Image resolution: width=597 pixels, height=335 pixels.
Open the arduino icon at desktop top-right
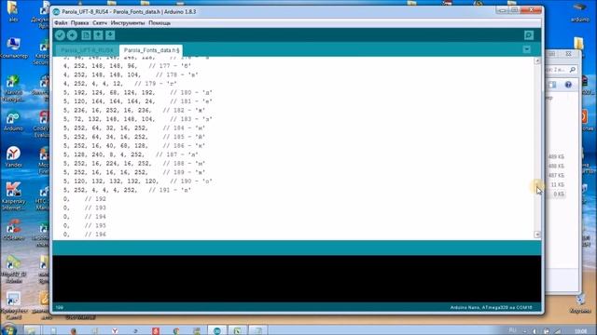click(580, 11)
